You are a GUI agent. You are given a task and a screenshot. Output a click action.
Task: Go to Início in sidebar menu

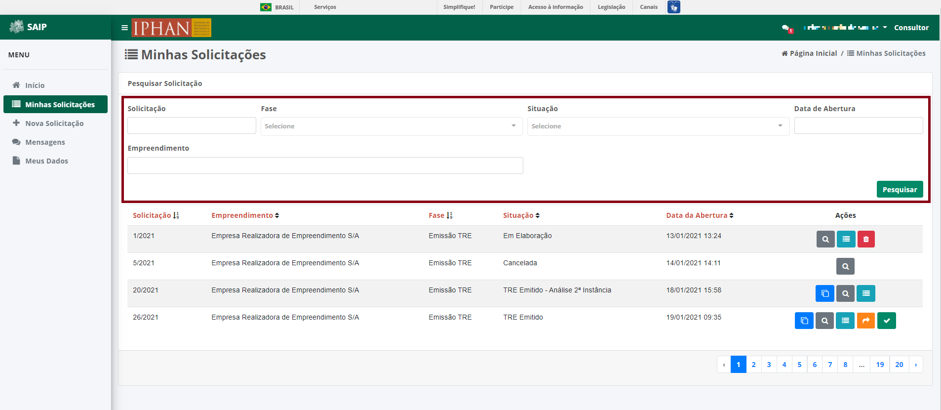pyautogui.click(x=55, y=85)
